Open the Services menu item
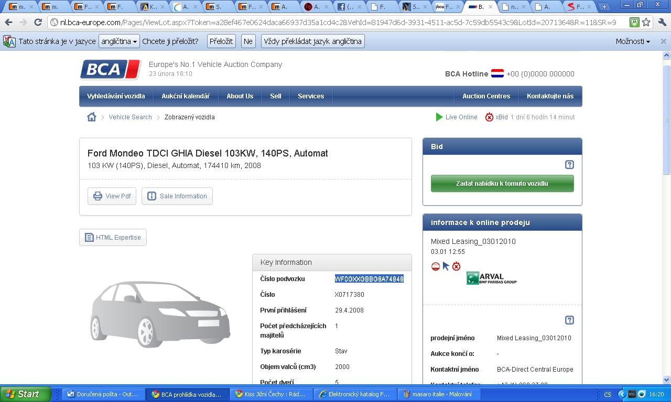The height and width of the screenshot is (402, 671). (311, 96)
